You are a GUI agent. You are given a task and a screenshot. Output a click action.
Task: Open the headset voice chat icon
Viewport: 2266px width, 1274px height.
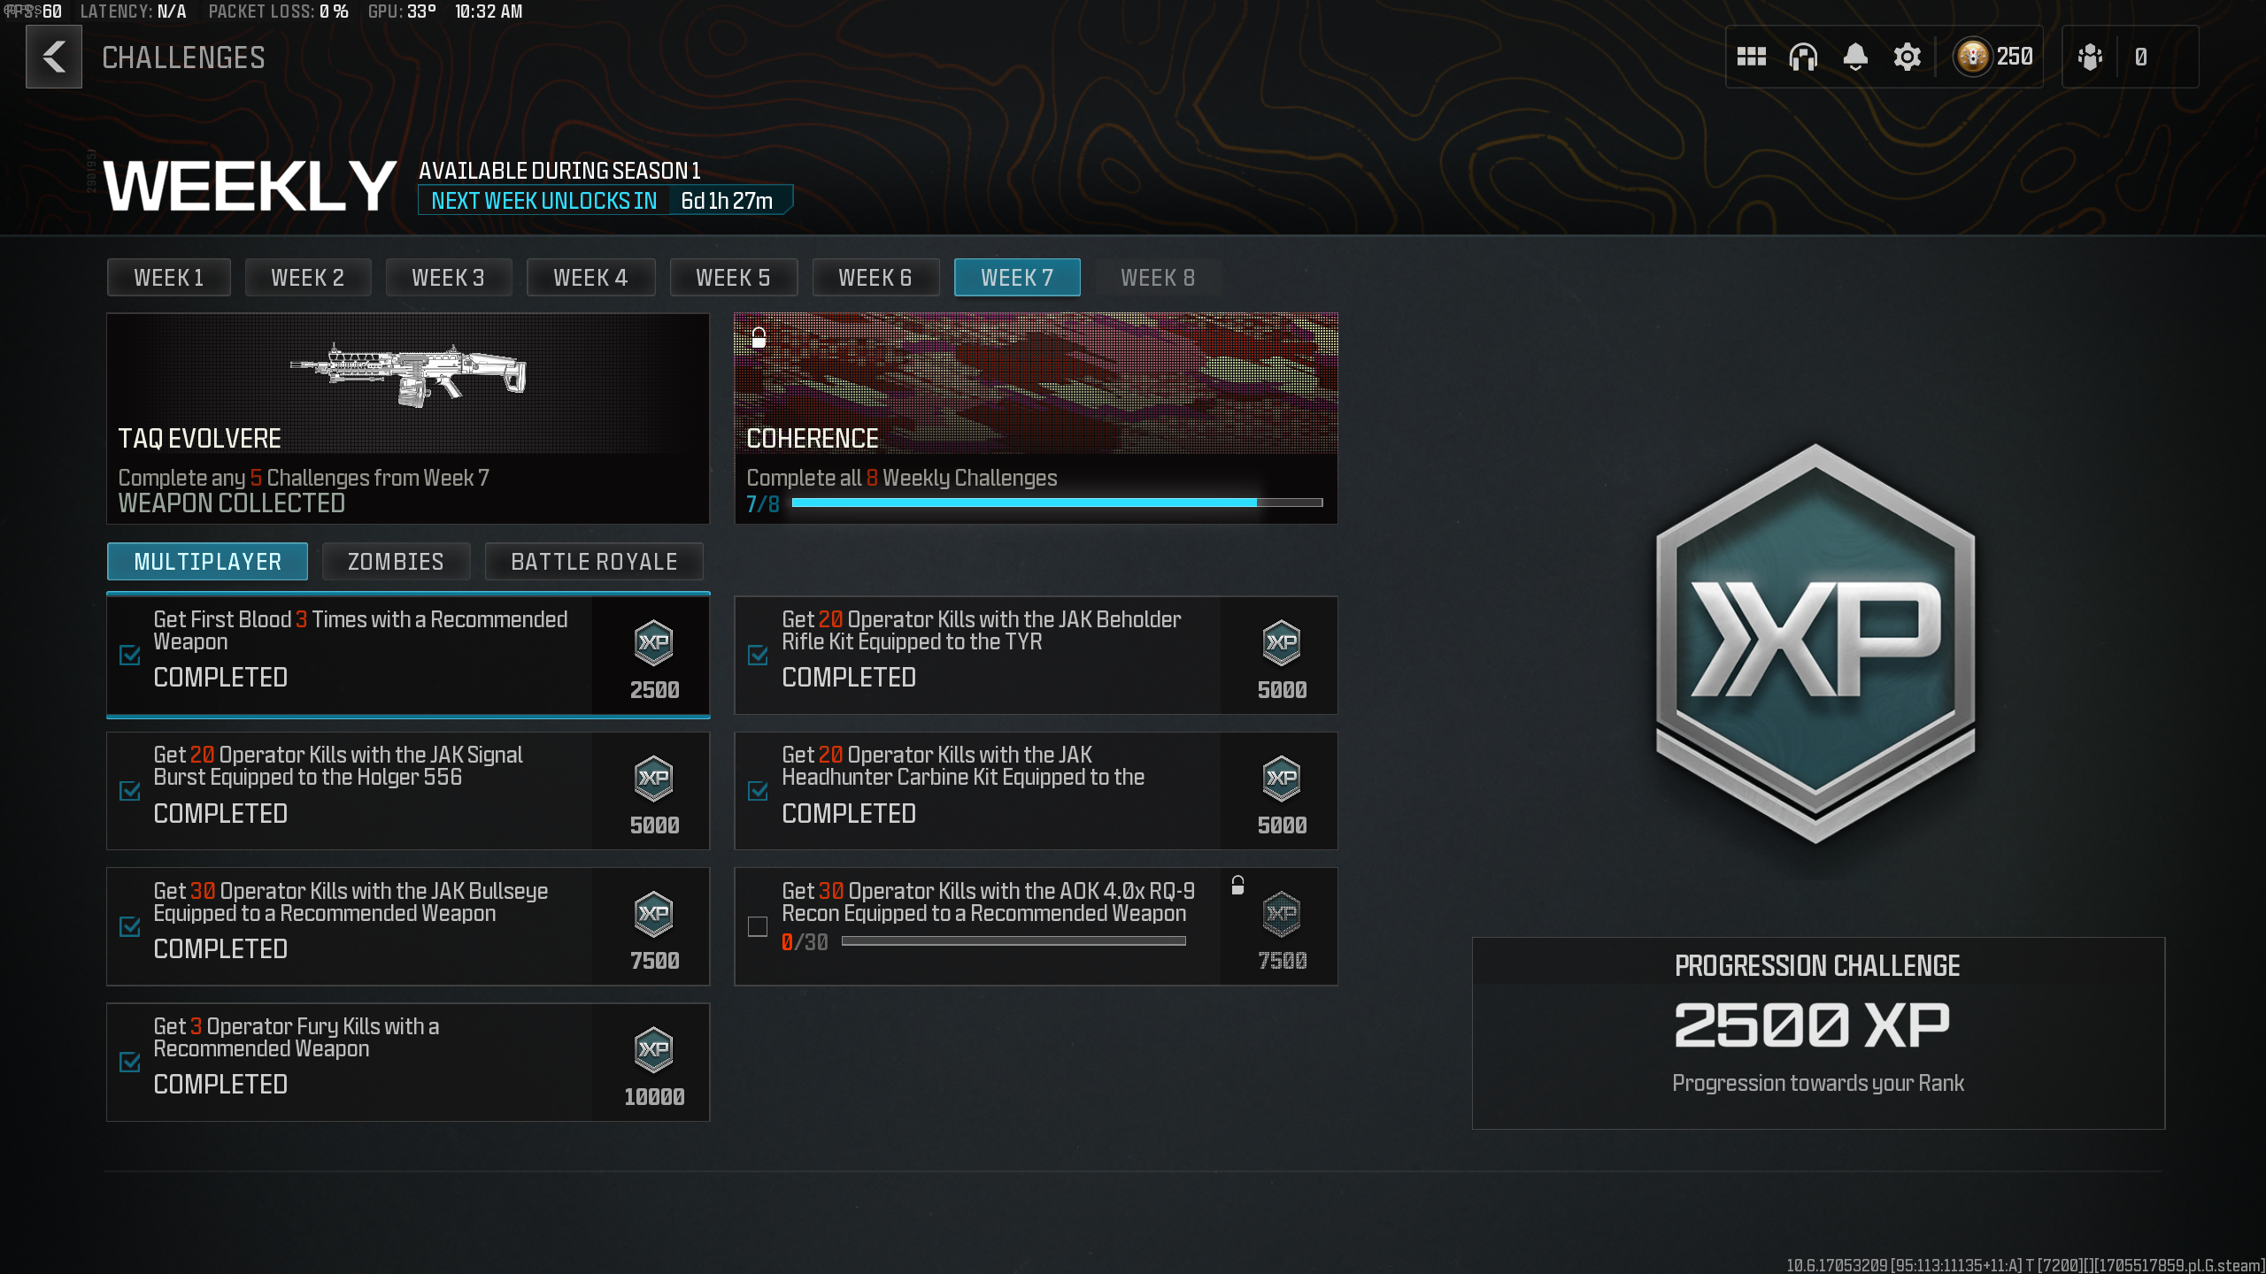[x=1803, y=58]
